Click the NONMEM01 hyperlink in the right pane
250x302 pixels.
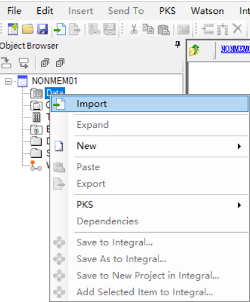(235, 49)
